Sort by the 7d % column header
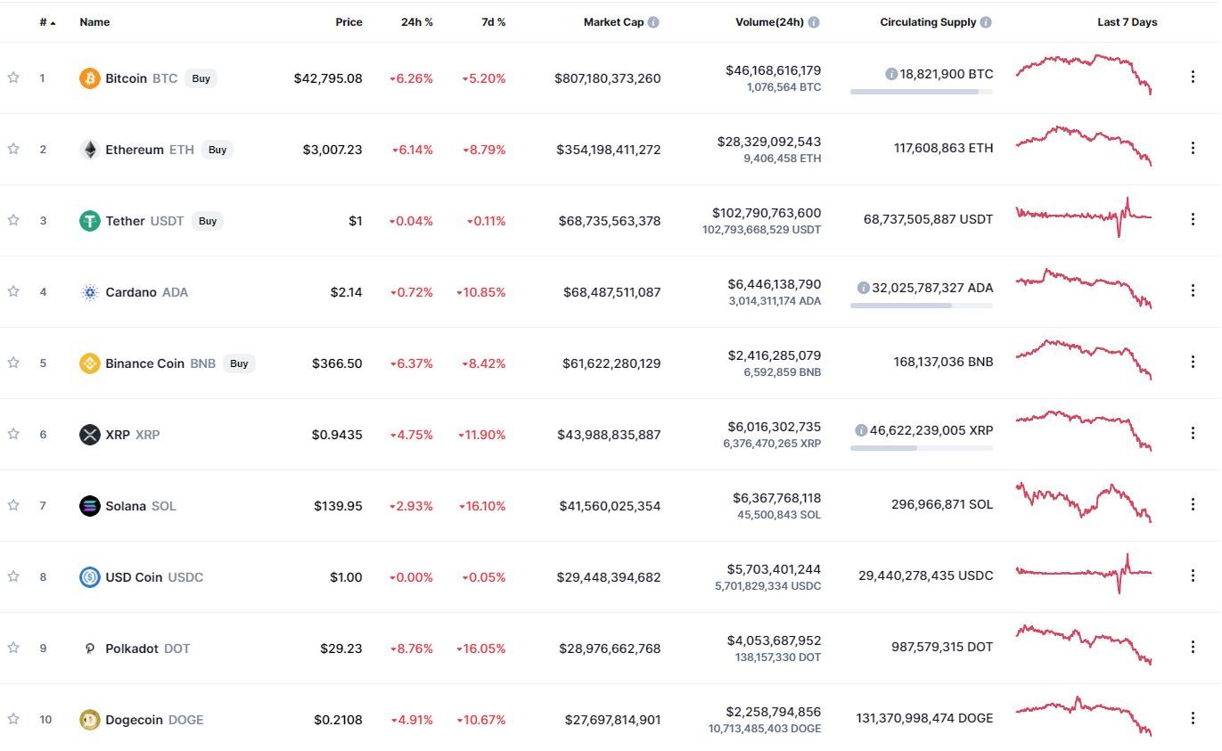 pos(493,22)
